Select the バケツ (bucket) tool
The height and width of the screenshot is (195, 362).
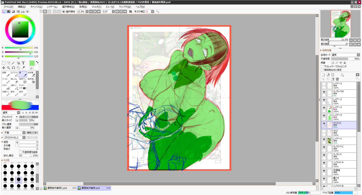tap(6, 87)
